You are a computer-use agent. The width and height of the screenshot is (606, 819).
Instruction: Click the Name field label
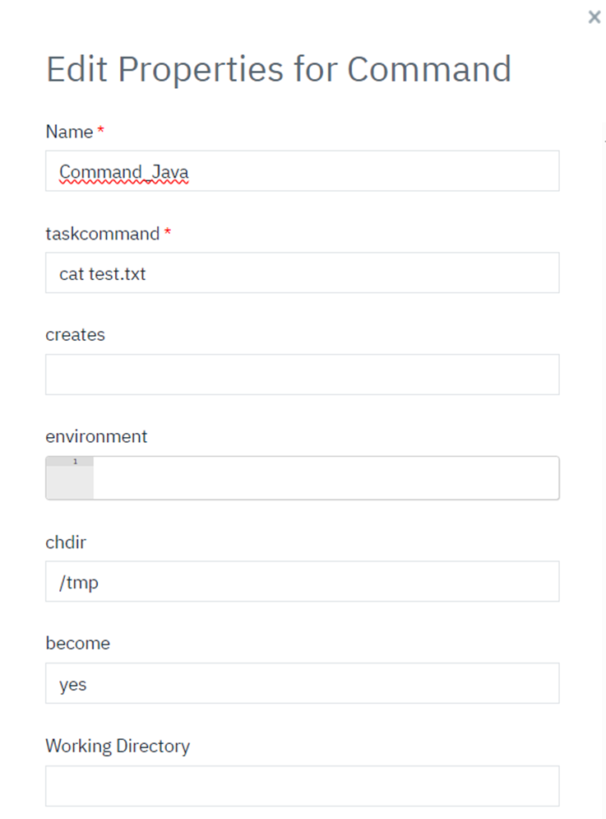pos(69,132)
